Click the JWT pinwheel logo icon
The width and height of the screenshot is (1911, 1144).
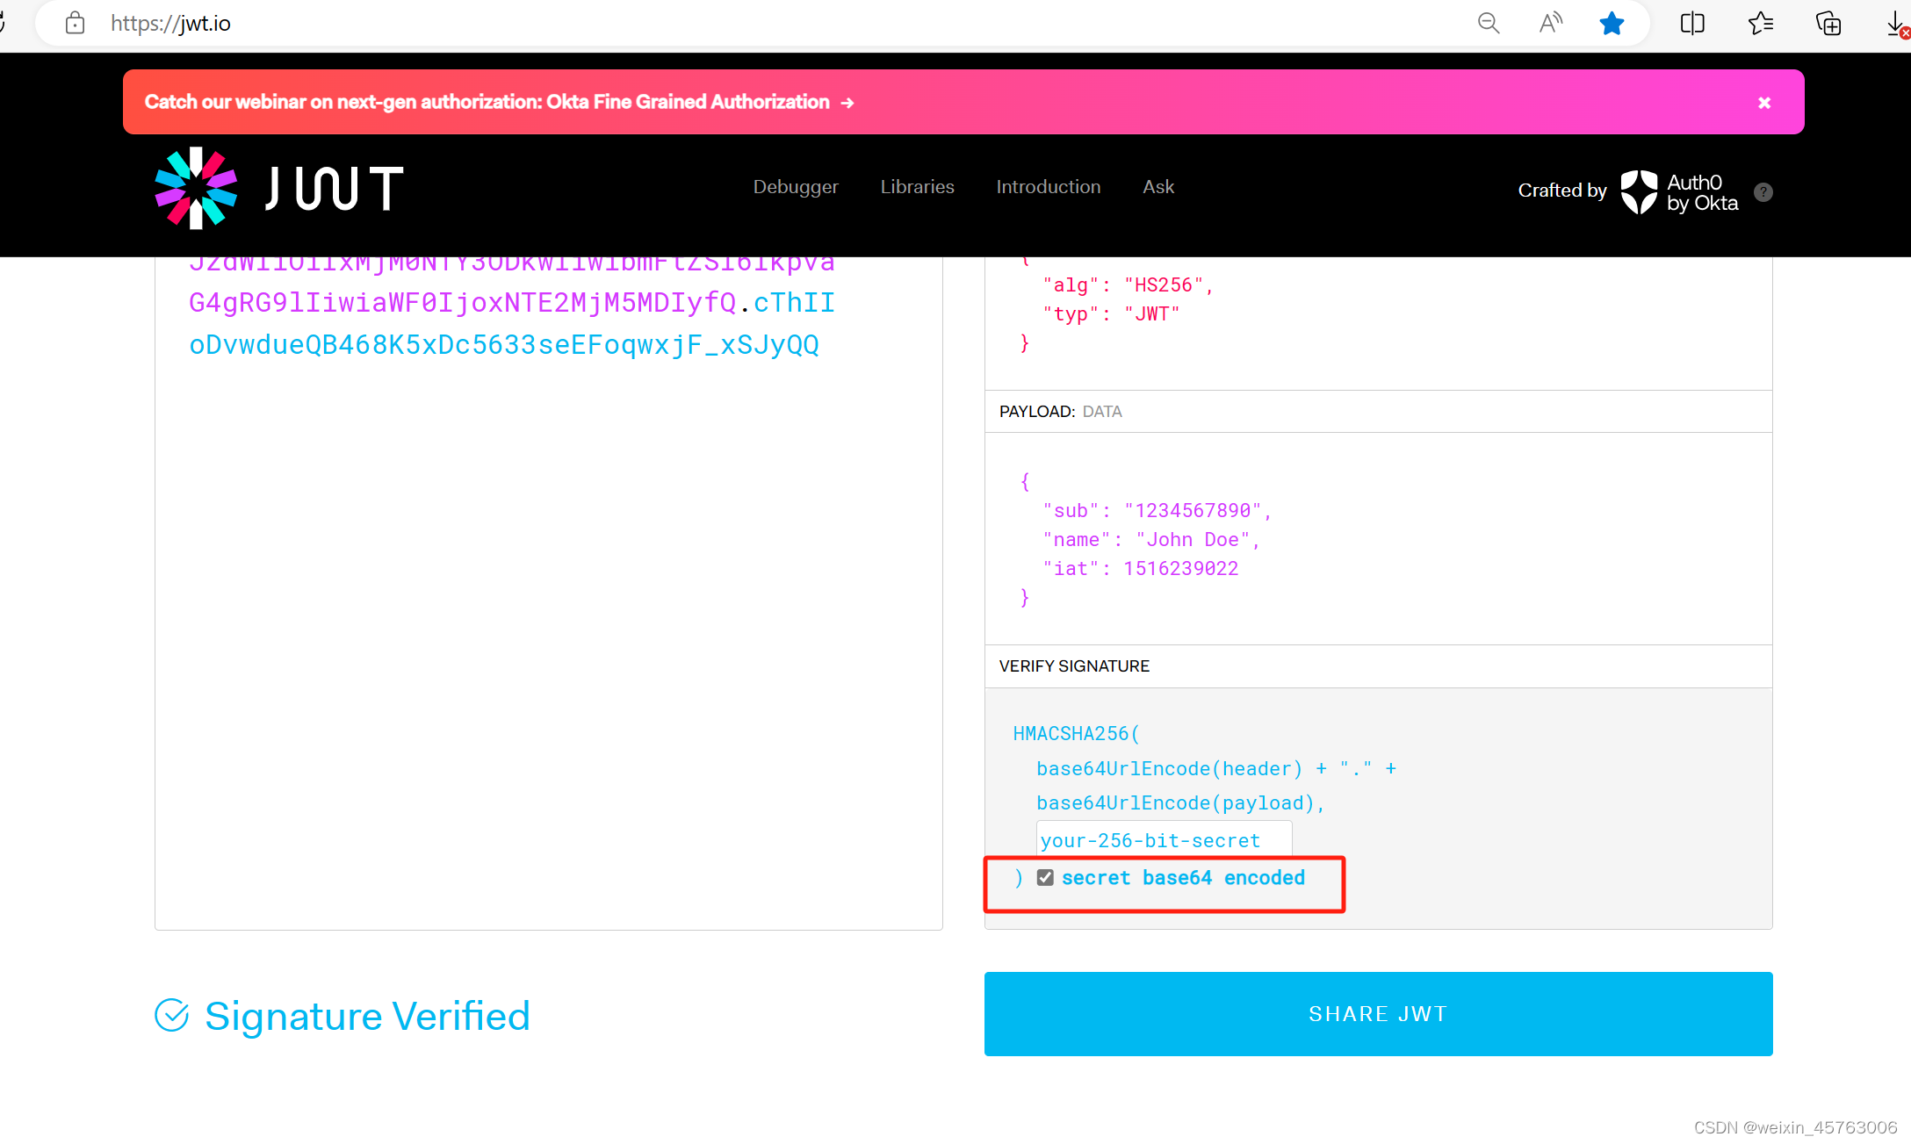tap(196, 188)
